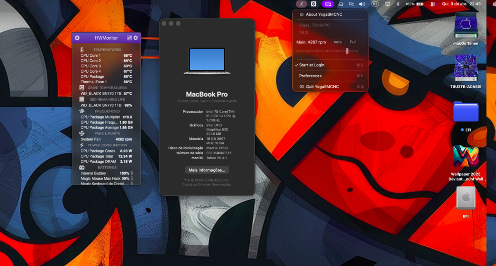Image resolution: width=496 pixels, height=266 pixels.
Task: Open the volume menu bar icon
Action: tap(362, 4)
